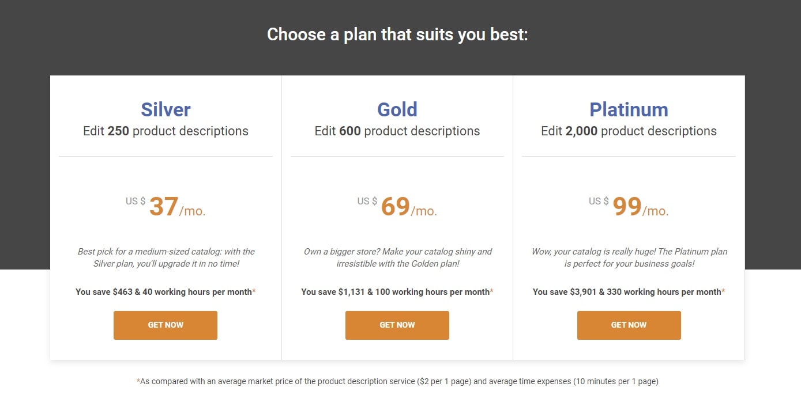Viewport: 801px width, 406px height.
Task: Click "Edit 250 product descriptions" text
Action: (x=166, y=131)
